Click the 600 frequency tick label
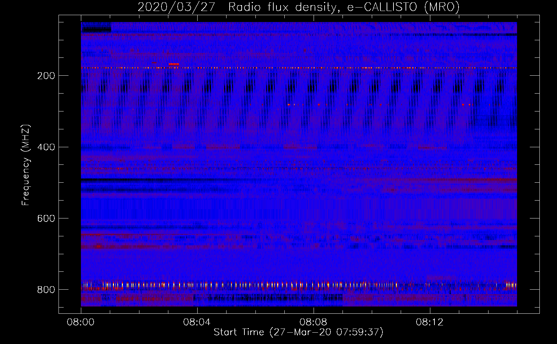The image size is (557, 344). point(46,218)
